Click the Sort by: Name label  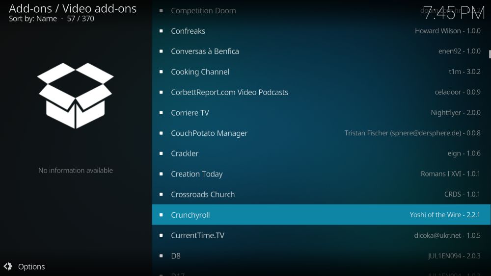32,19
